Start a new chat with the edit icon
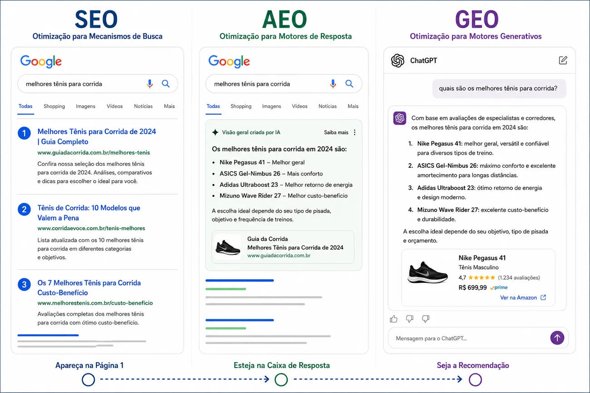This screenshot has height=393, width=590. pos(563,60)
